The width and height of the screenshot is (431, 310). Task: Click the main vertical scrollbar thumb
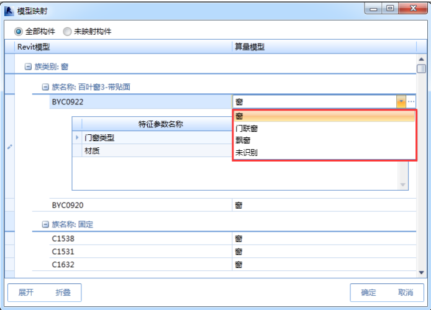pyautogui.click(x=422, y=68)
